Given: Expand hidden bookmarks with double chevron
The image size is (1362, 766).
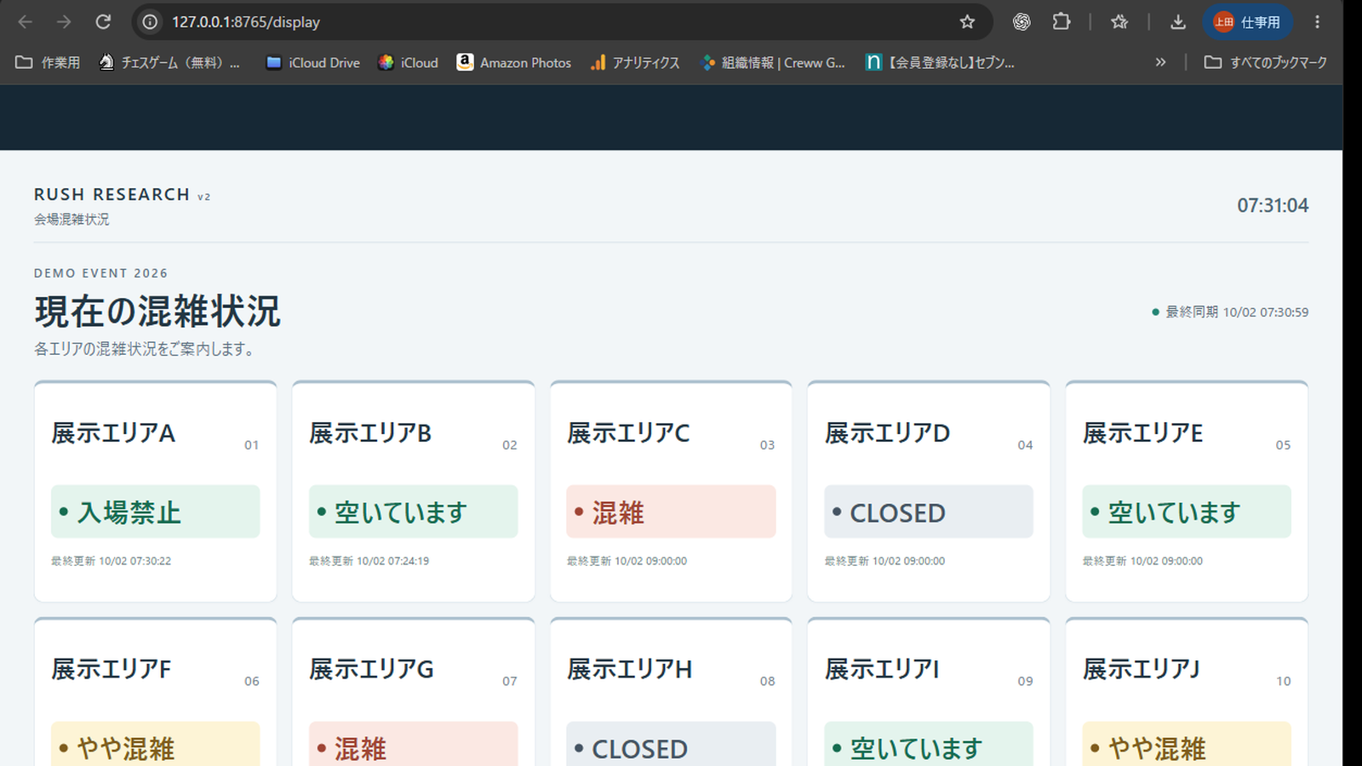Looking at the screenshot, I should point(1160,62).
